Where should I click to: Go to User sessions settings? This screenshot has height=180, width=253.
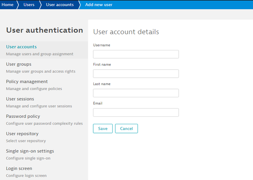(20, 99)
